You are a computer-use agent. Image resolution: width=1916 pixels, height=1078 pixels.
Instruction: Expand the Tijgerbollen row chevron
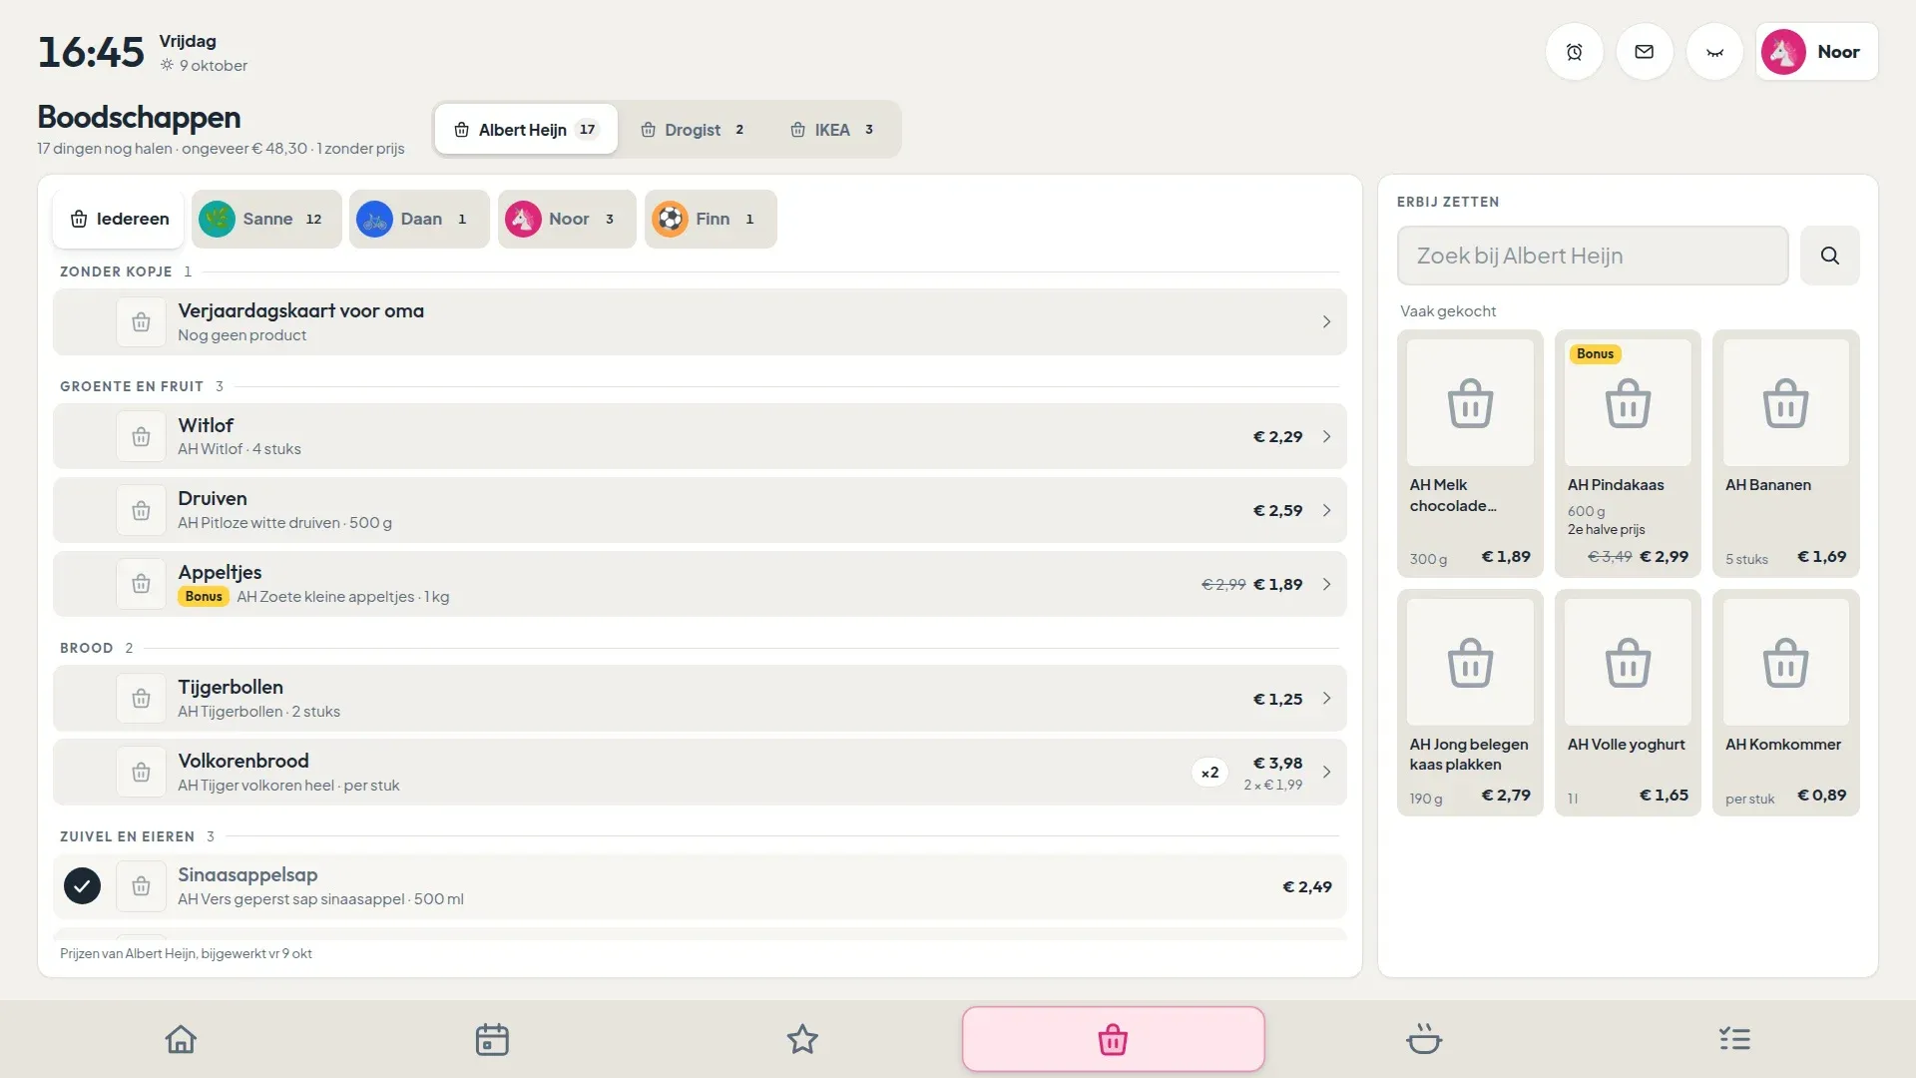click(1326, 699)
